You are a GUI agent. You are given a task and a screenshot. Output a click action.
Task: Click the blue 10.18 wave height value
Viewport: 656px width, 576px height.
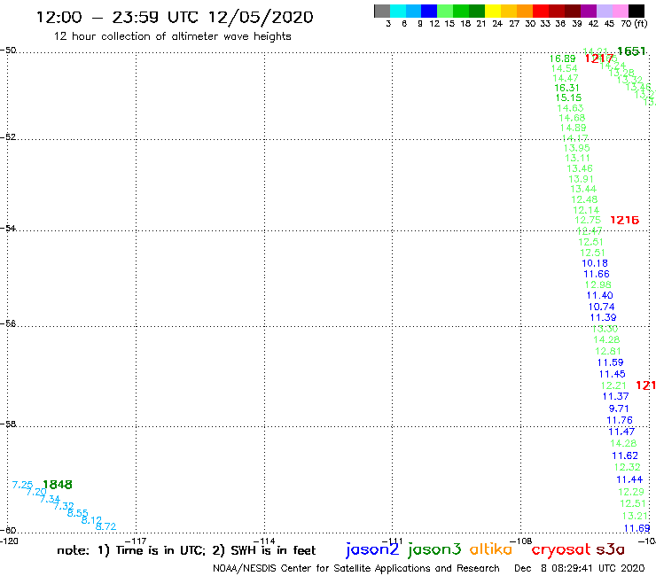pos(595,263)
